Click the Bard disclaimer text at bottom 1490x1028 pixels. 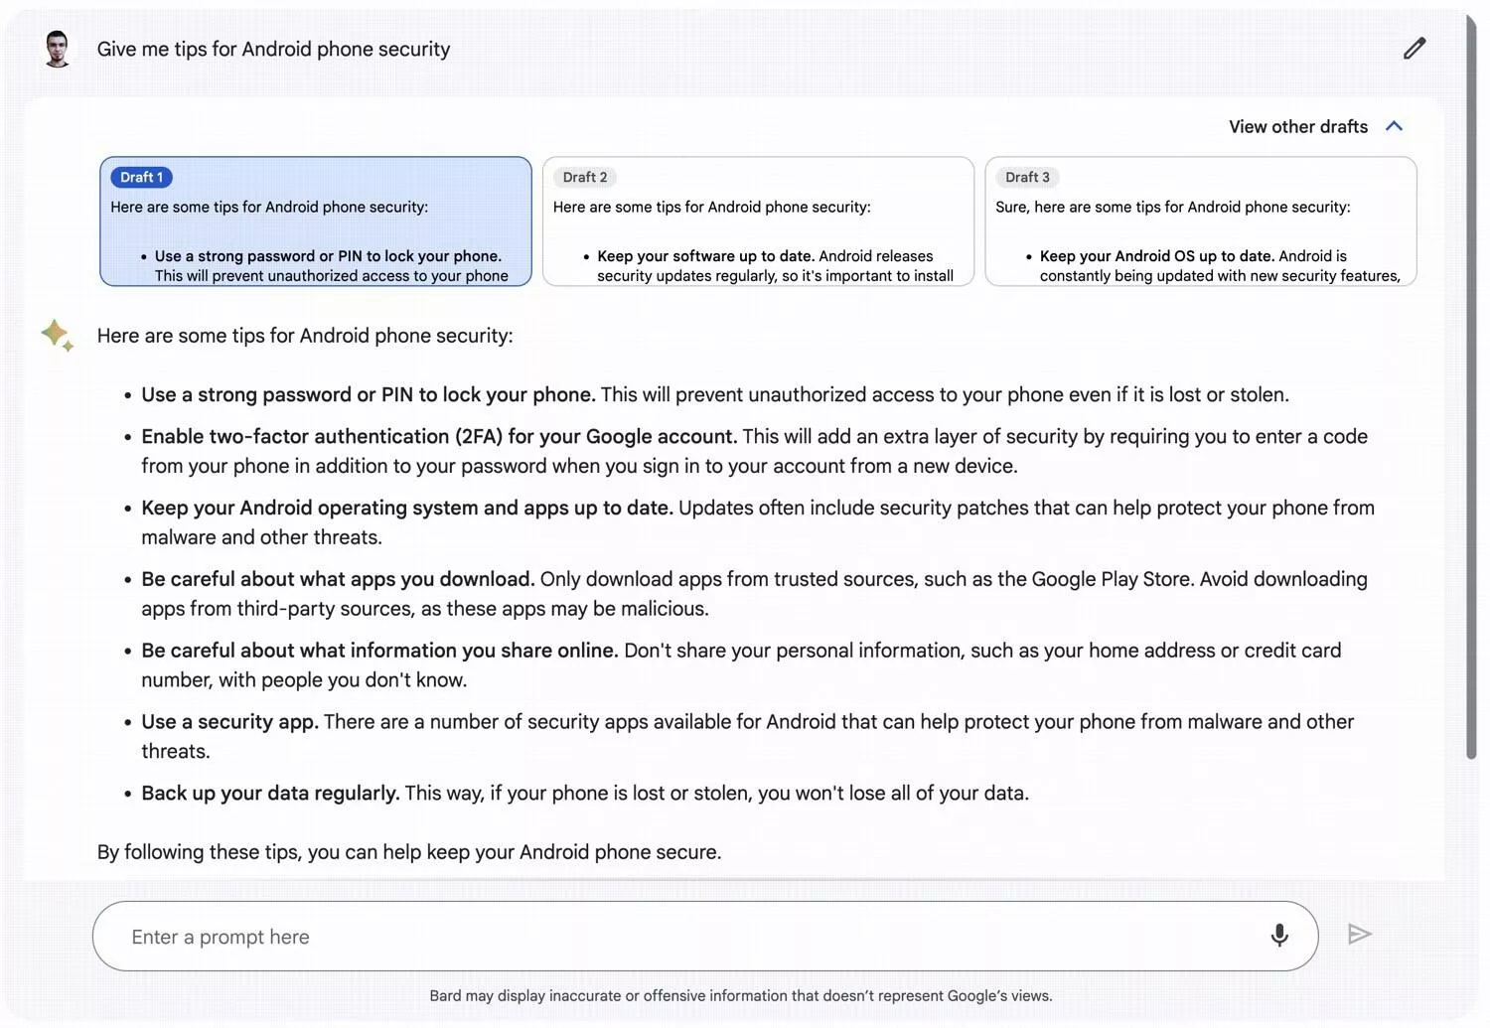pyautogui.click(x=741, y=995)
